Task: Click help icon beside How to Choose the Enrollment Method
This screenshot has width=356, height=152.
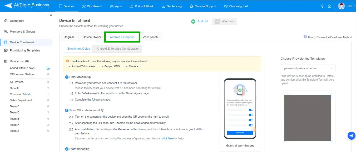Action: 305,37
